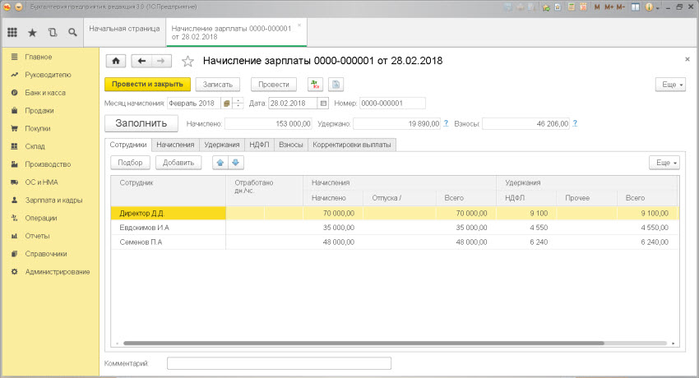Image resolution: width=699 pixels, height=378 pixels.
Task: Expand the table's Еще dropdown menu
Action: (664, 163)
